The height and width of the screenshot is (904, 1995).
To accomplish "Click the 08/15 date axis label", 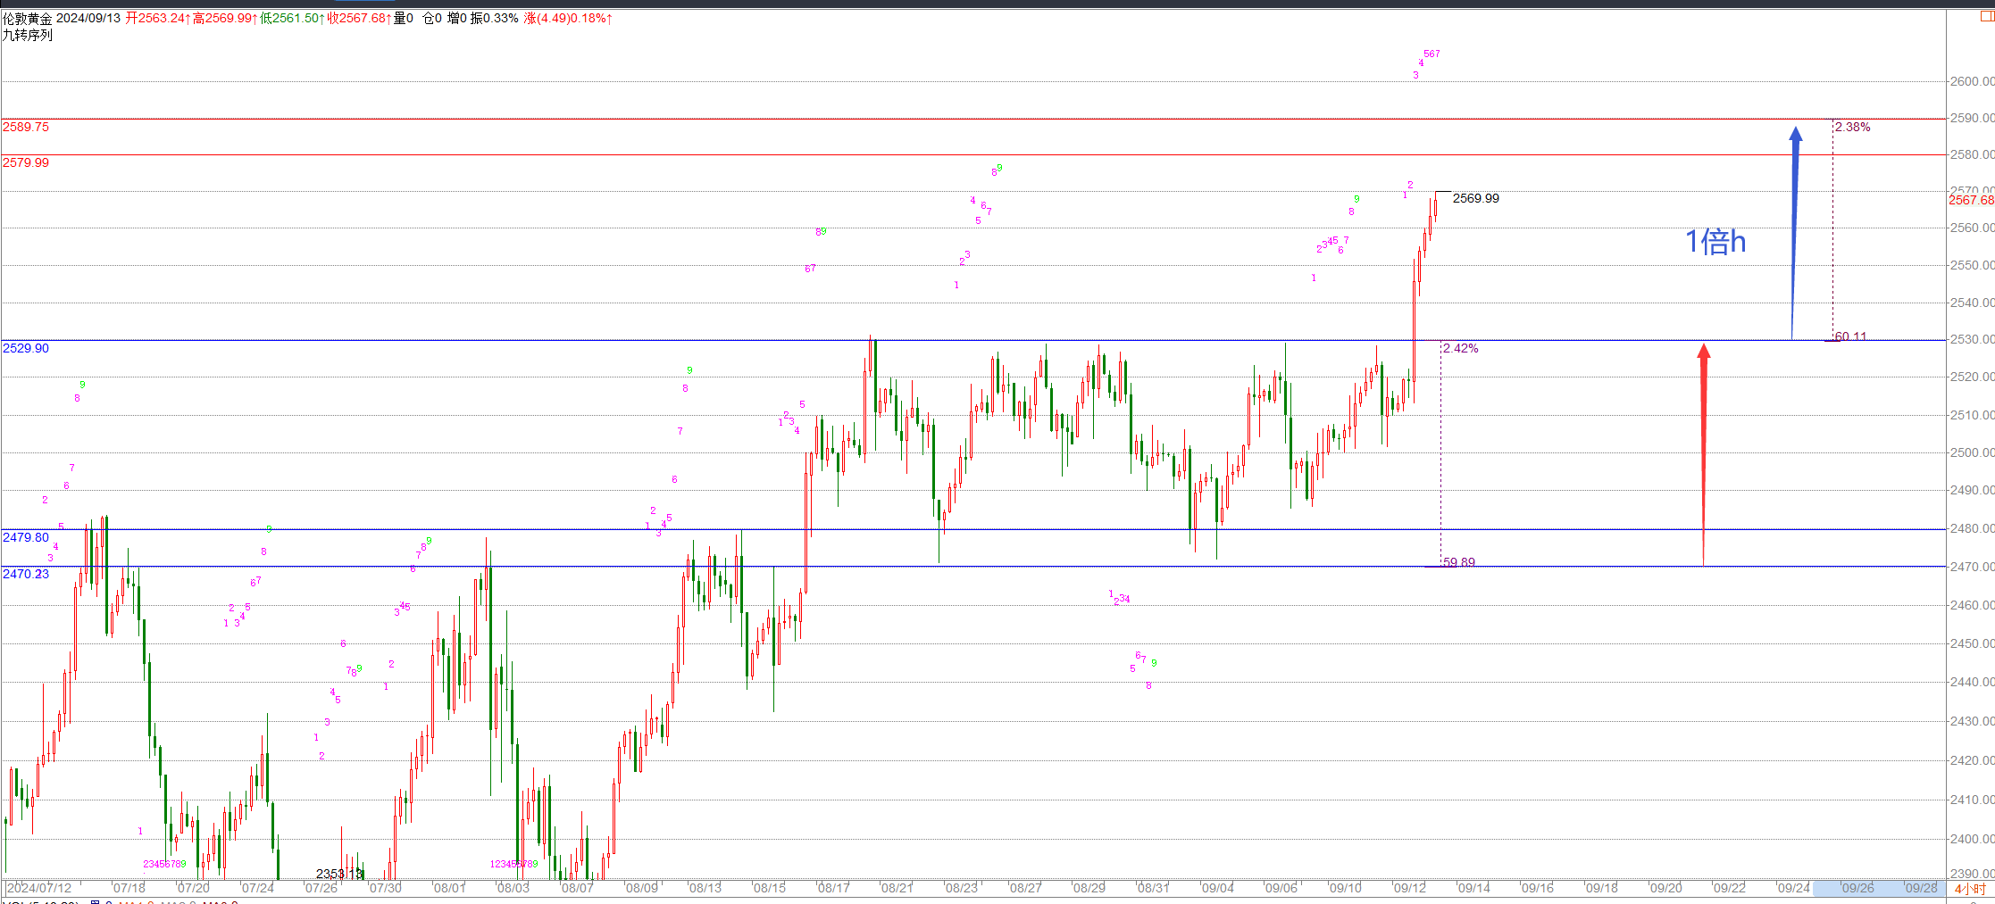I will coord(770,888).
